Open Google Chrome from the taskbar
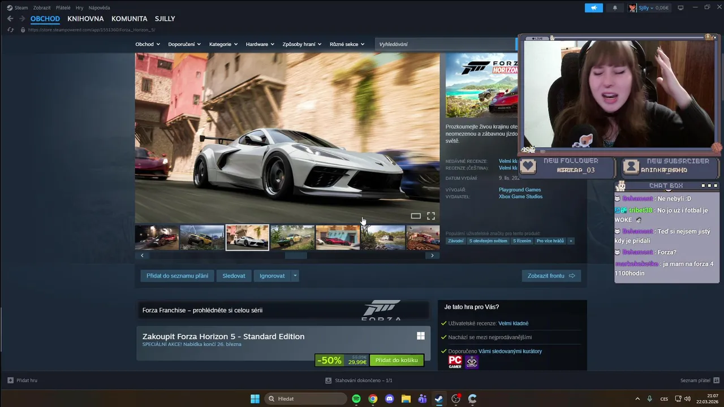The image size is (724, 407). pos(373,399)
